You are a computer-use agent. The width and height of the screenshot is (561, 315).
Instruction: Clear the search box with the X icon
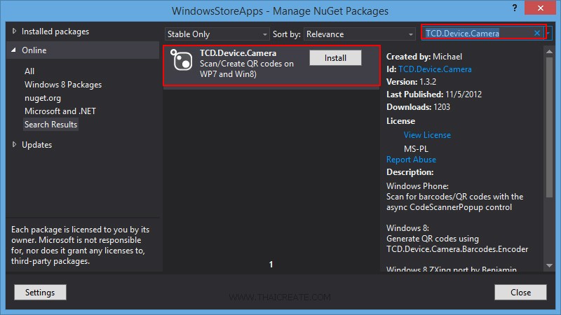click(x=537, y=33)
